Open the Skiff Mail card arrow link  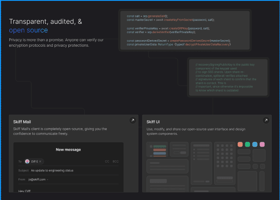point(132,120)
